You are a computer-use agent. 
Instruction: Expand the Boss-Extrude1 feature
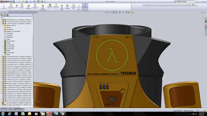coord(3,41)
